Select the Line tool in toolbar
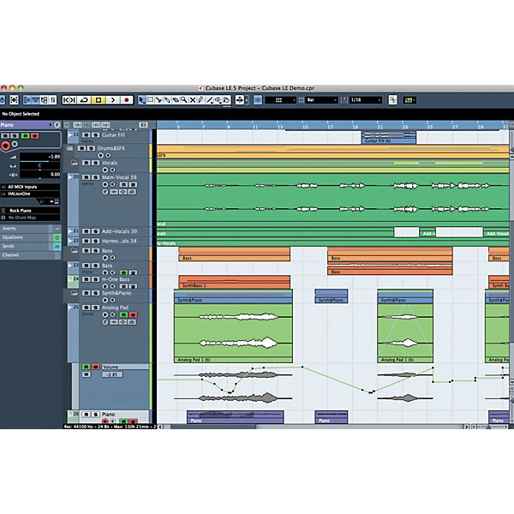514x514 pixels. [210, 100]
